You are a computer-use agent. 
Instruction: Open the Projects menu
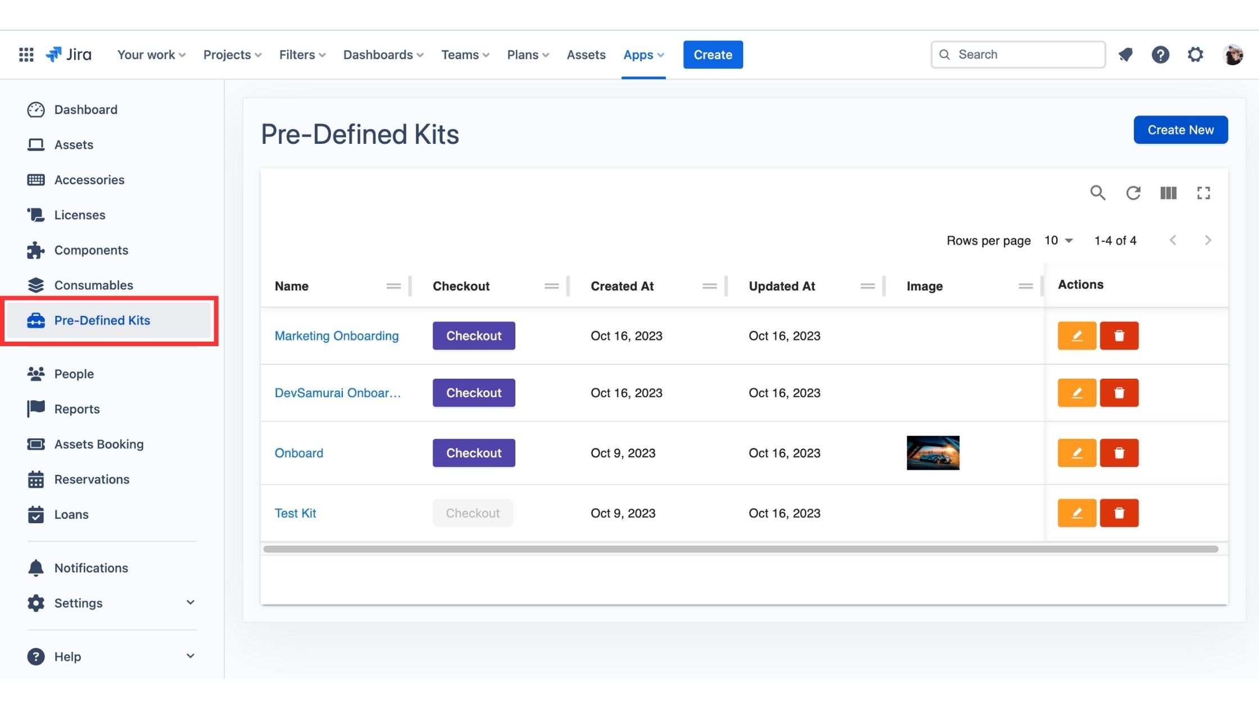[x=232, y=55]
